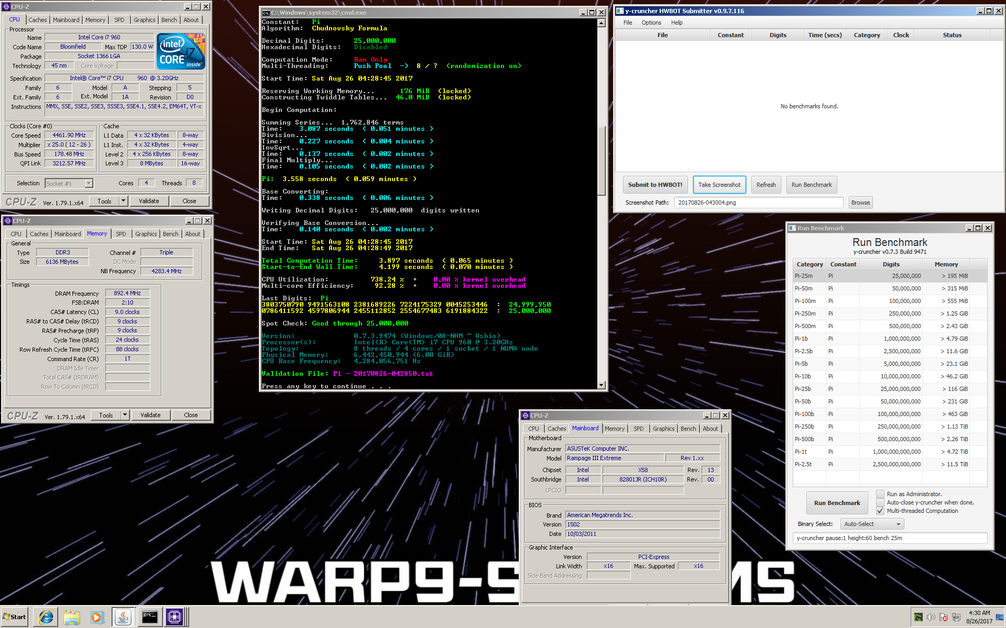Click the DRAM Frequency value 892.4 MHz

pos(127,293)
